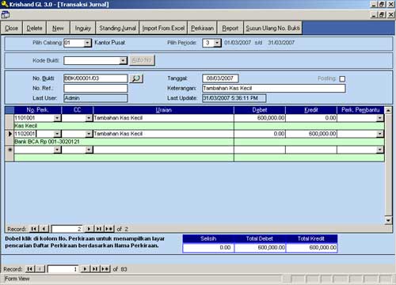
Task: Click the Total Debet value field
Action: point(260,248)
